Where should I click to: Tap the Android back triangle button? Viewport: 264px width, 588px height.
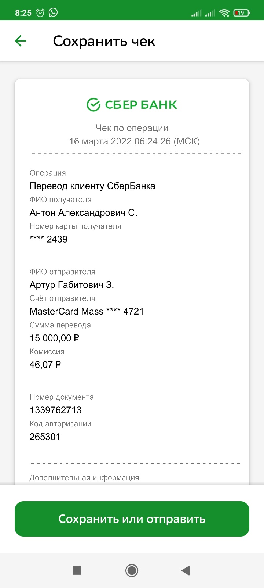(186, 570)
